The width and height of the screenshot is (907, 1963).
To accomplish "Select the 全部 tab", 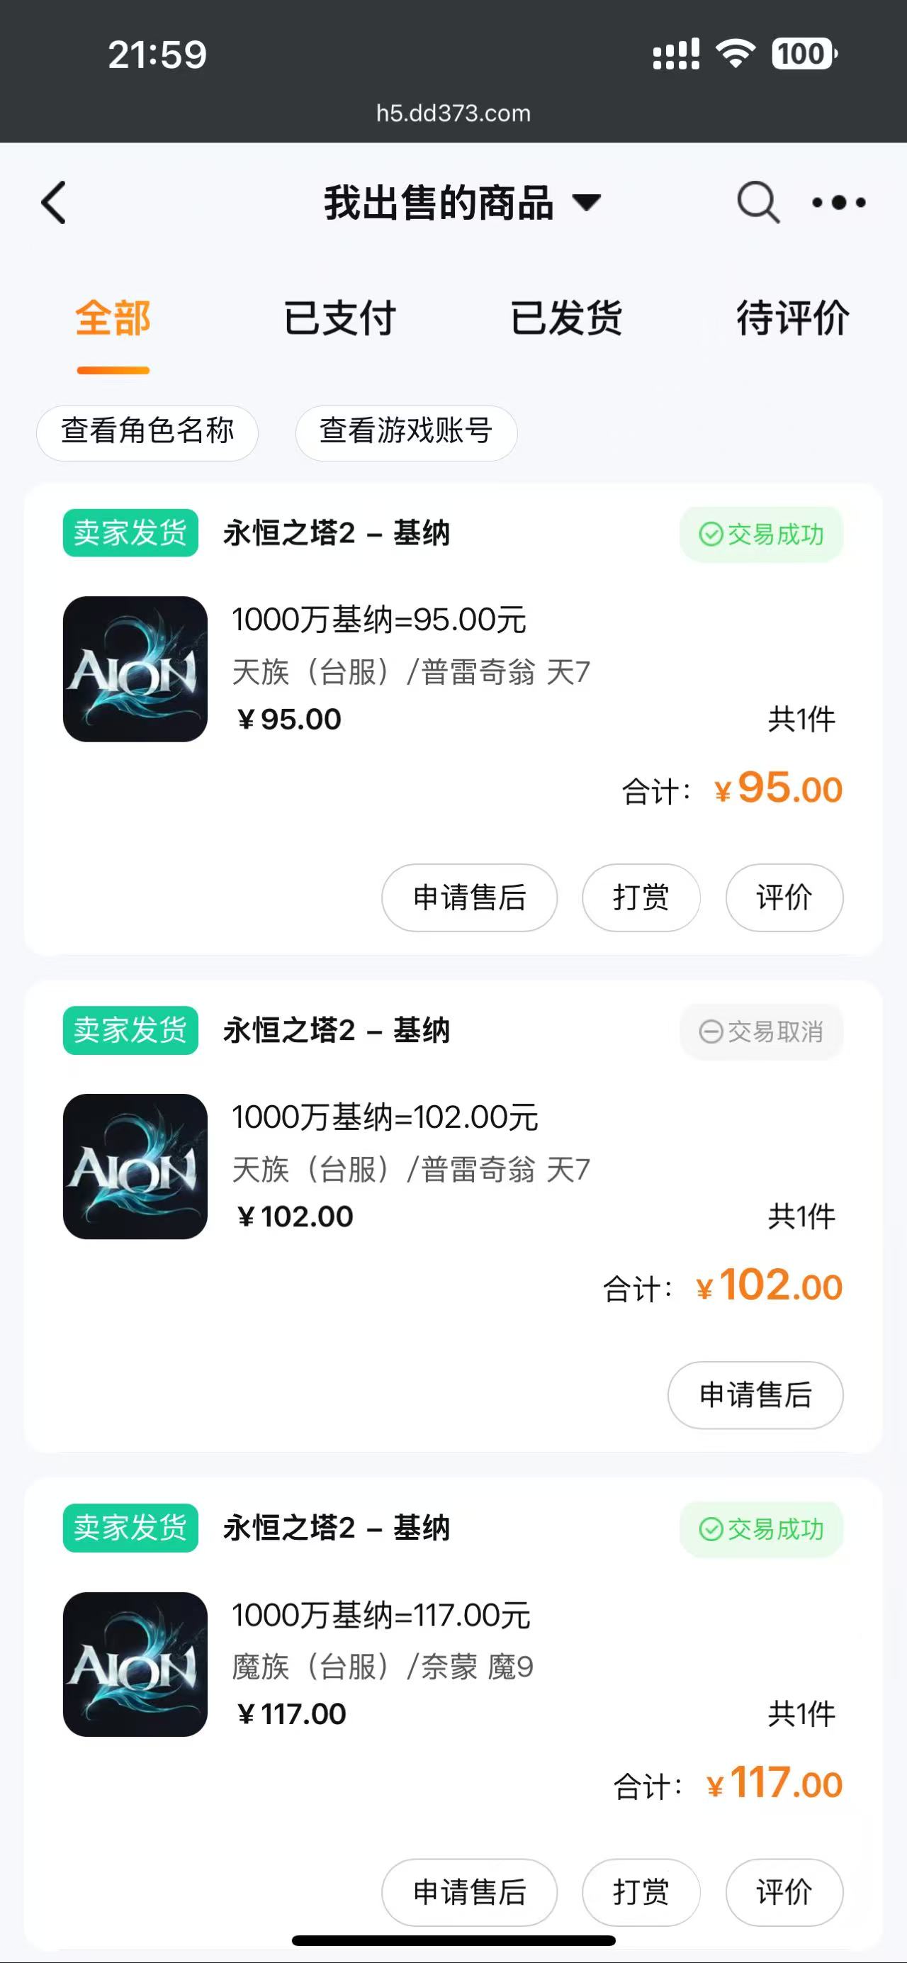I will (x=113, y=318).
